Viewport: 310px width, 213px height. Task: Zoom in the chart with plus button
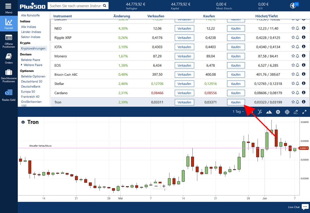click(x=164, y=186)
